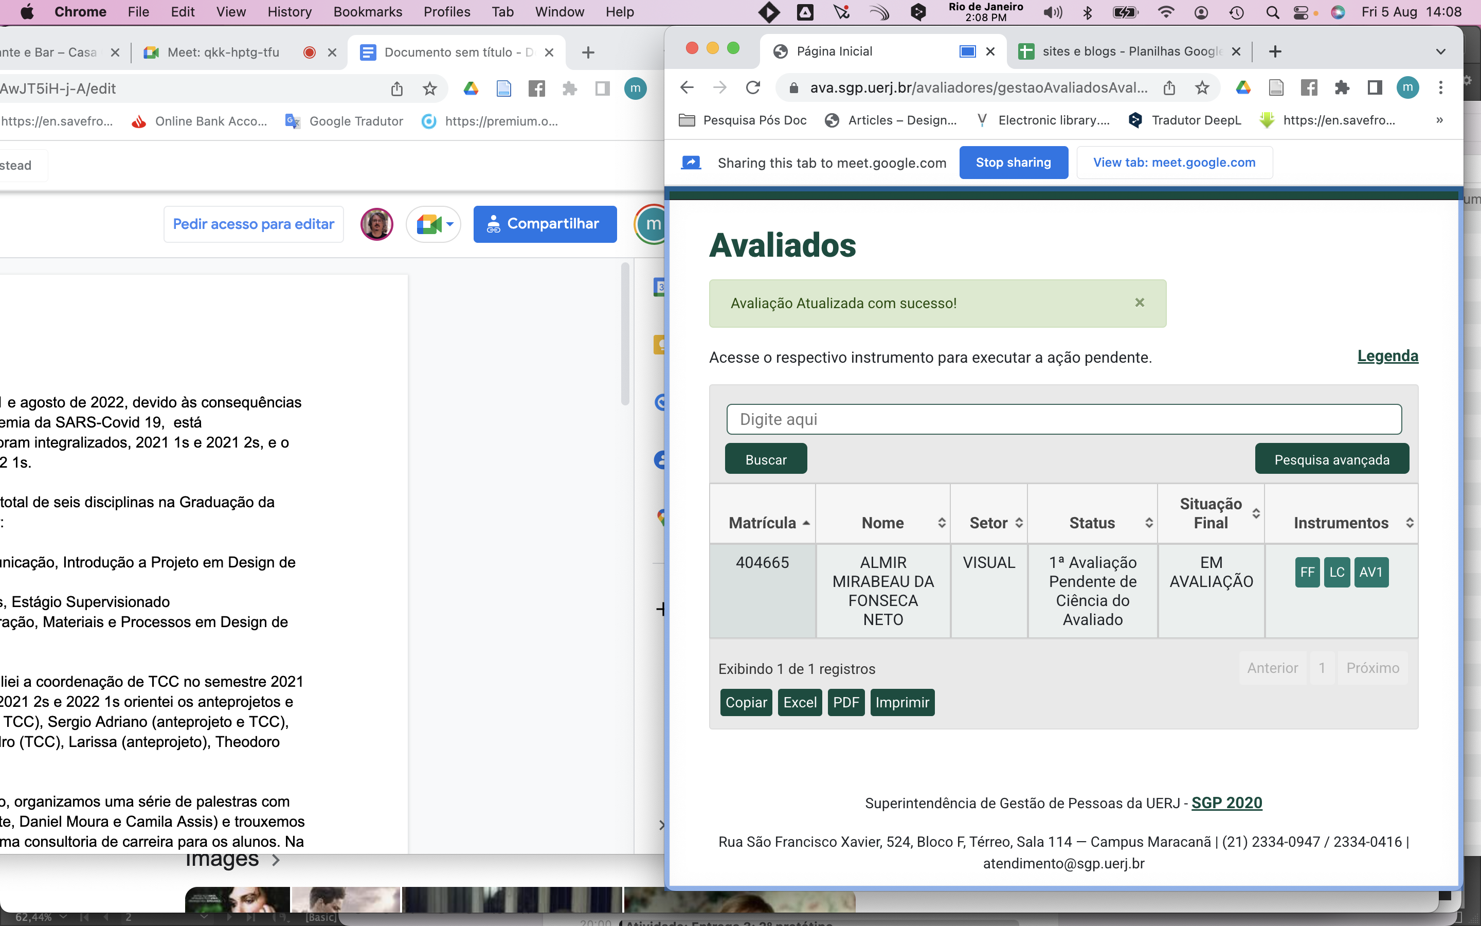
Task: Click collaborator avatar photo in Docs window
Action: [x=376, y=224]
